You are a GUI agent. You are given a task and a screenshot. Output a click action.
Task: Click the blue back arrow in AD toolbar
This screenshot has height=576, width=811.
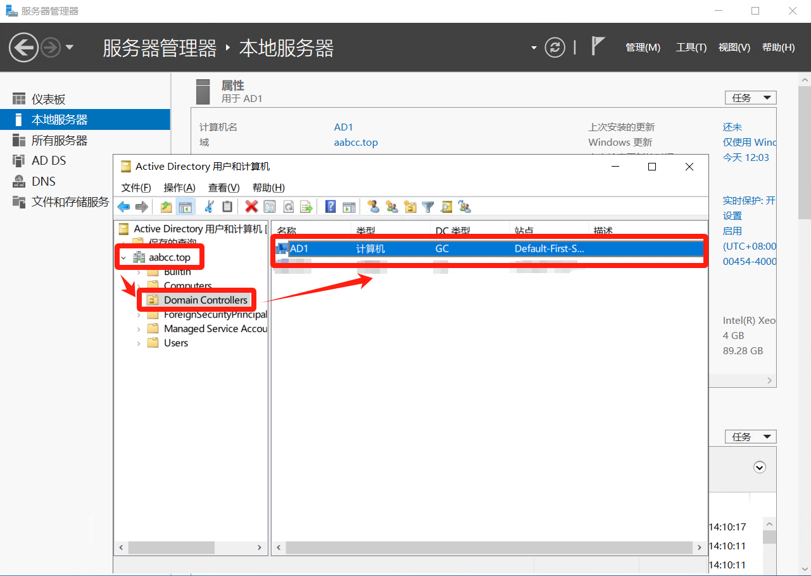pyautogui.click(x=124, y=207)
